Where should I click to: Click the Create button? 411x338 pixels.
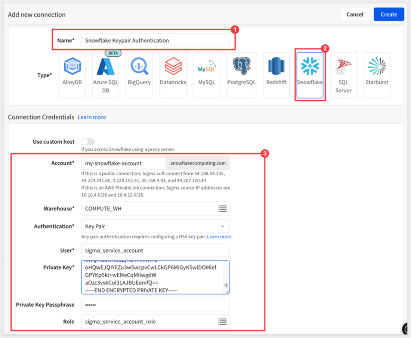(x=389, y=14)
